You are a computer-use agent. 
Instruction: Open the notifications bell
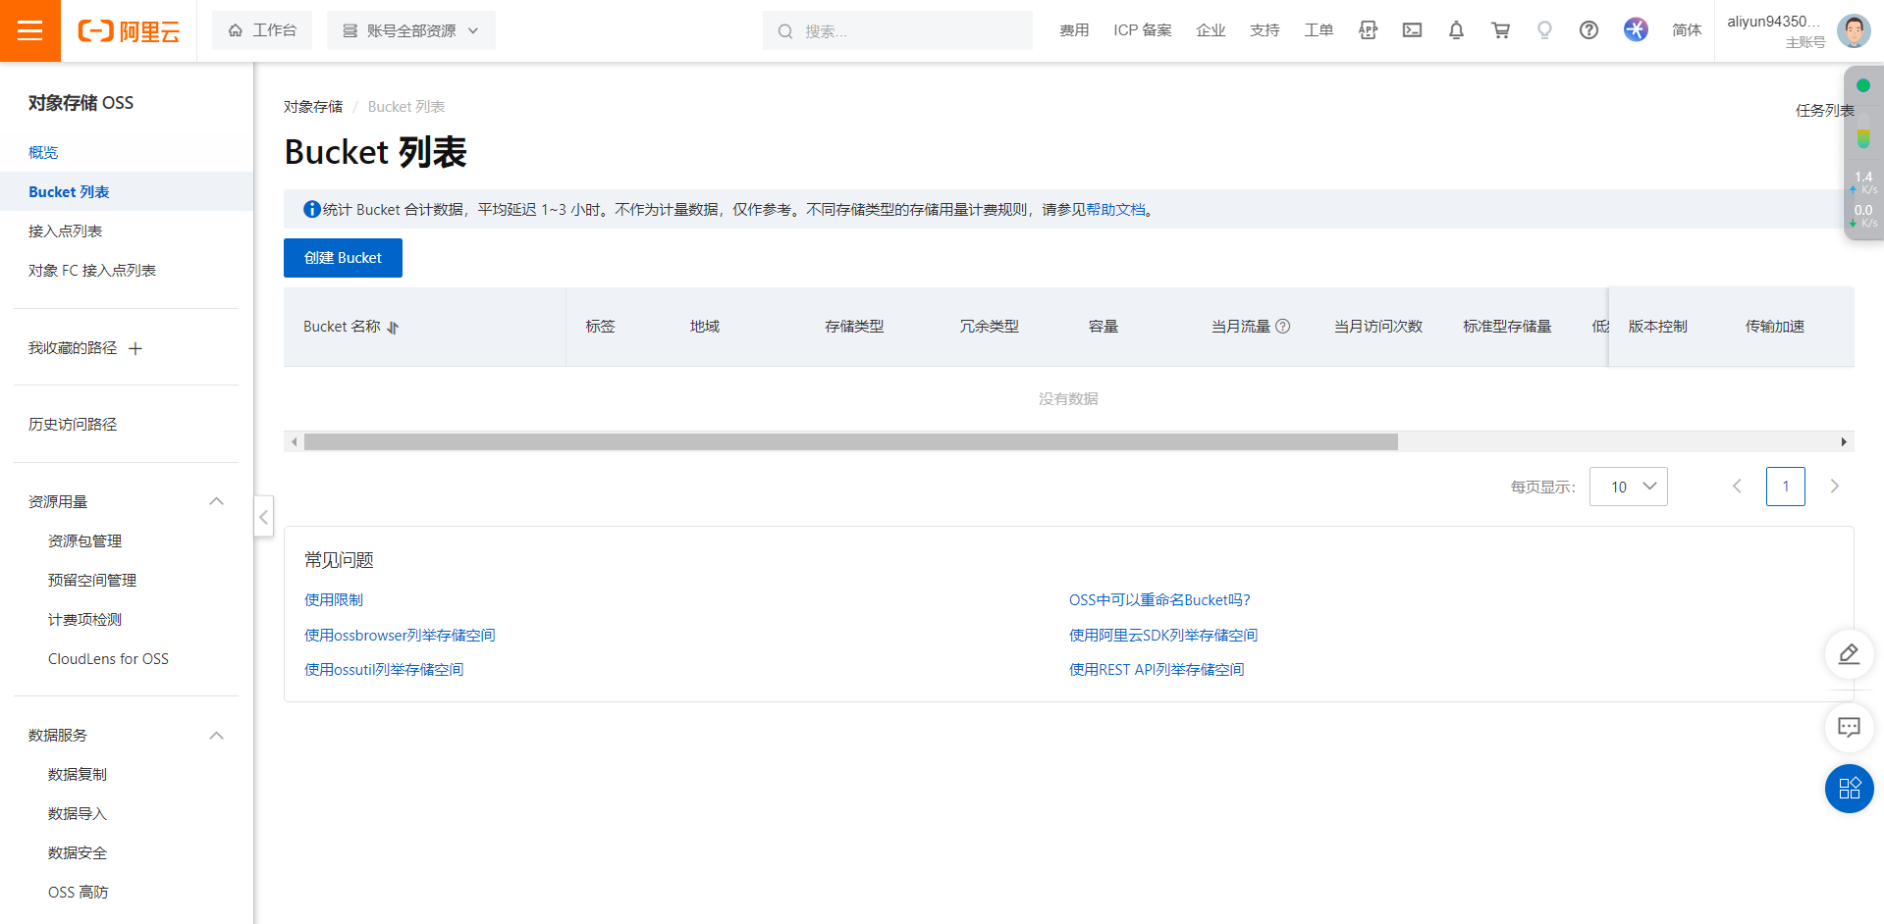coord(1456,30)
